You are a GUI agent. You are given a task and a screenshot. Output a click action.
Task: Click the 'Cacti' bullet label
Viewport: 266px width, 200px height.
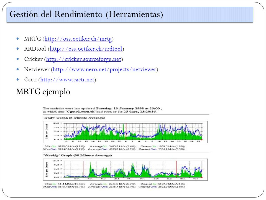tap(30, 79)
